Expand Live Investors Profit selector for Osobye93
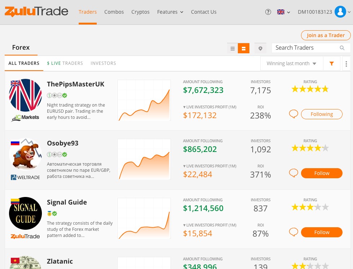The width and height of the screenshot is (353, 269). tap(210, 166)
